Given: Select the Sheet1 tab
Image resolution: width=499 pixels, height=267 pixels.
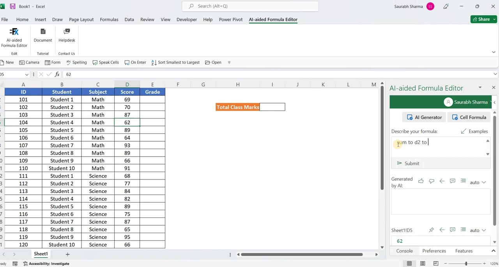Looking at the screenshot, I should point(41,254).
